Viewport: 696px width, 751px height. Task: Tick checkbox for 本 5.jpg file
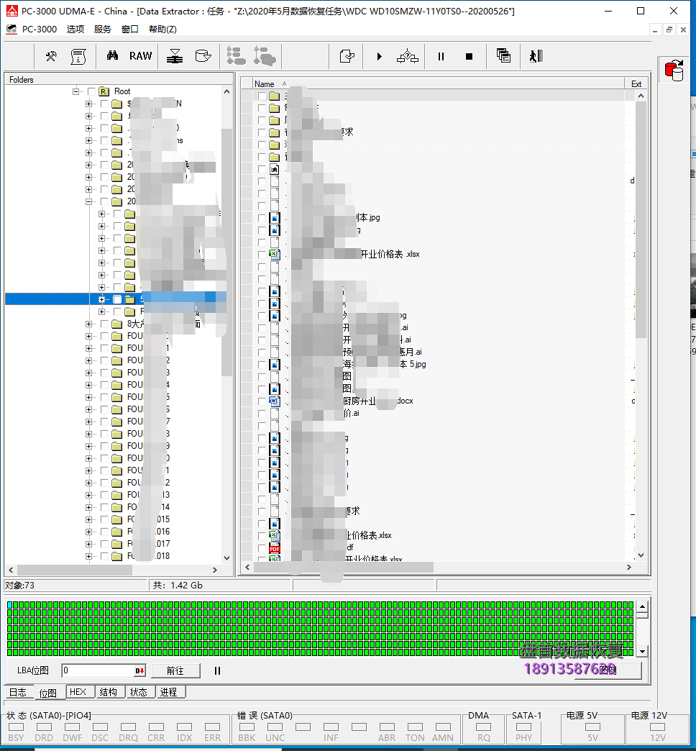tap(261, 365)
